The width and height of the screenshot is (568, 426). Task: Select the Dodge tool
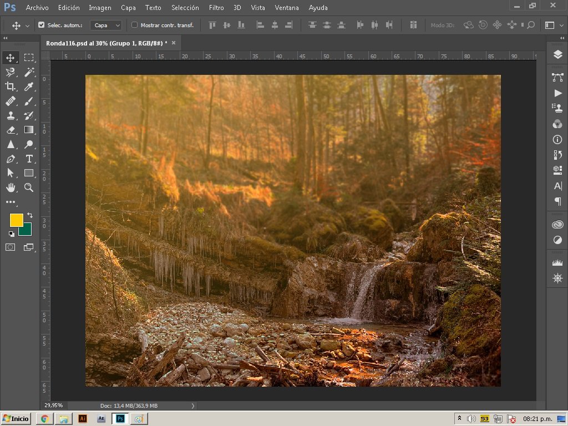coord(29,144)
